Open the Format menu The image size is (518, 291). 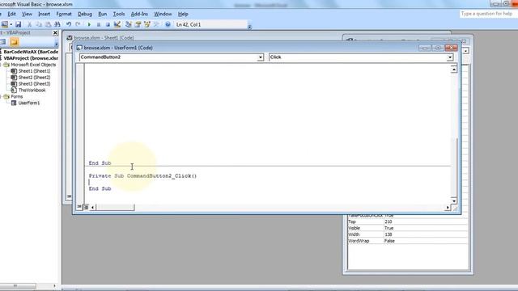(64, 14)
